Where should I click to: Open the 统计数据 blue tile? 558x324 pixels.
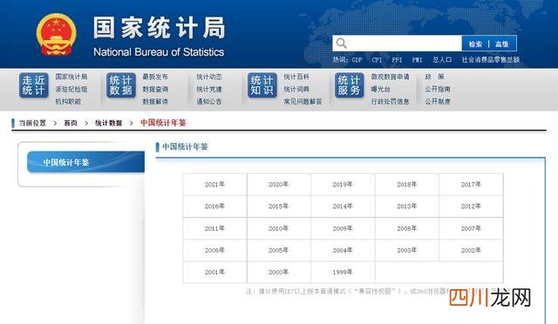tap(121, 85)
